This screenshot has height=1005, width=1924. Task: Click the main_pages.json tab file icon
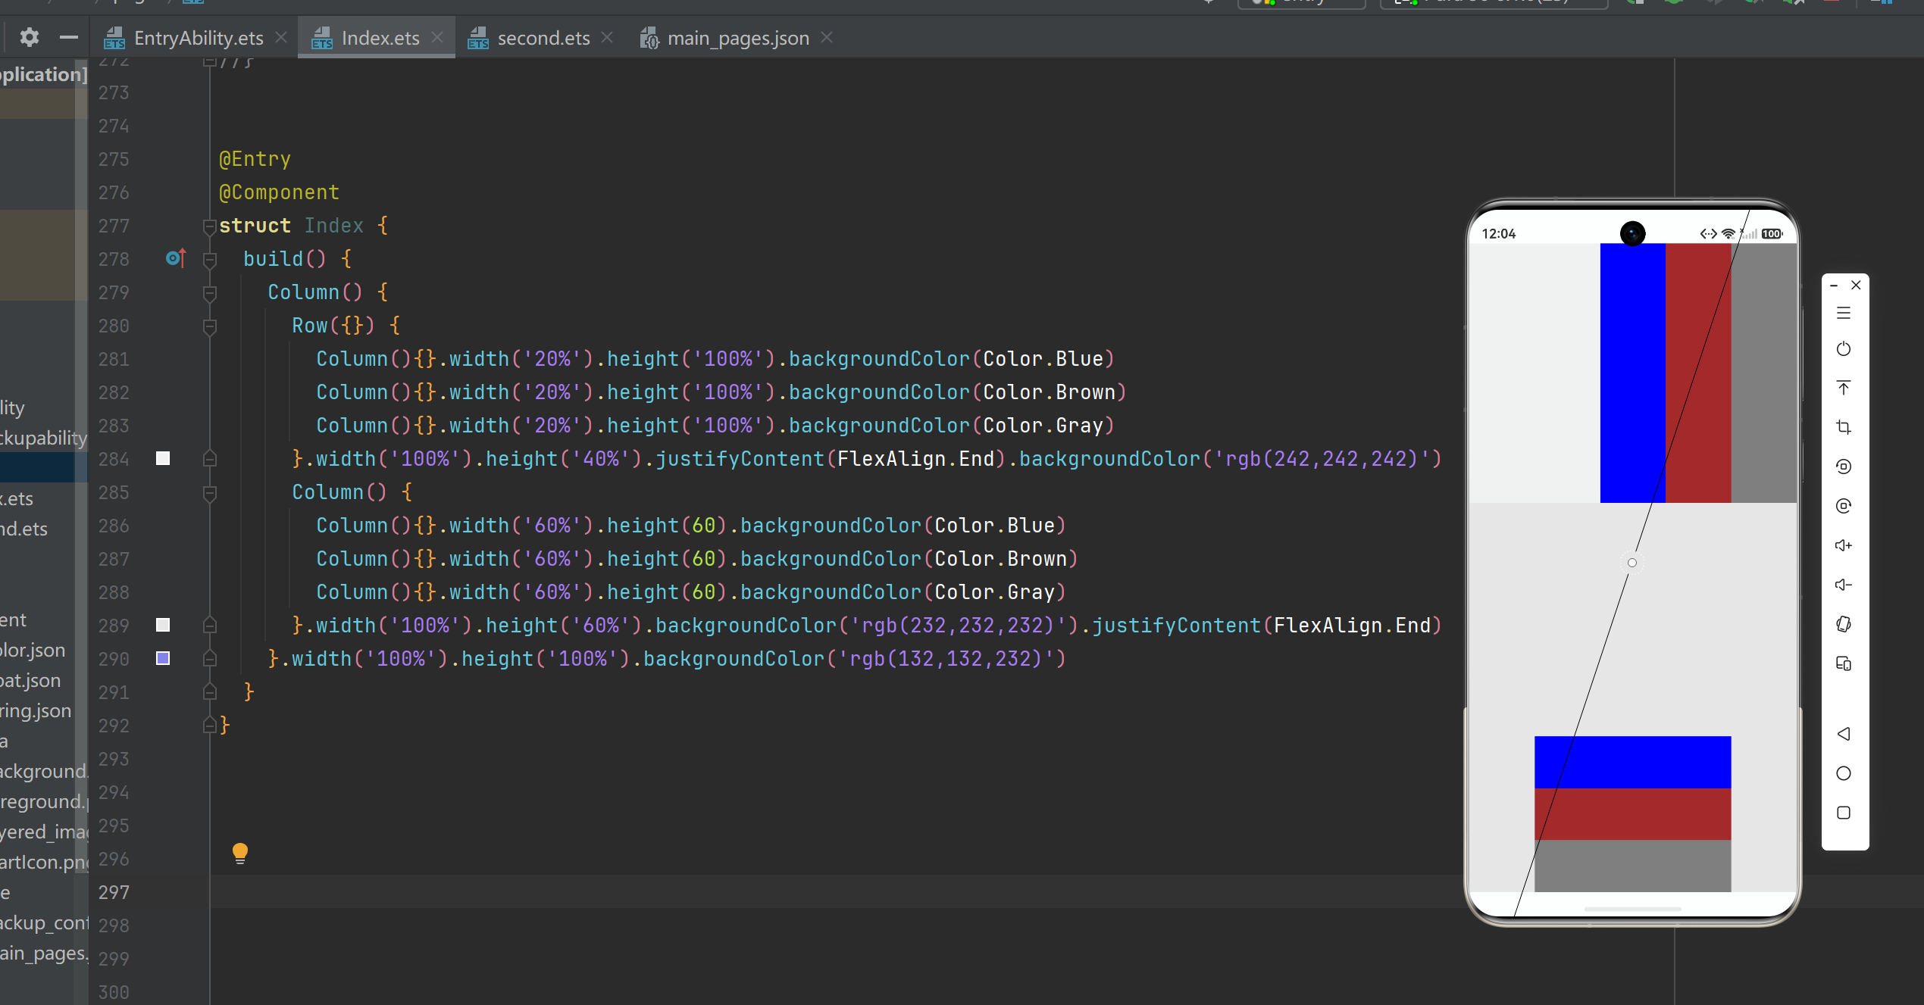click(x=649, y=38)
